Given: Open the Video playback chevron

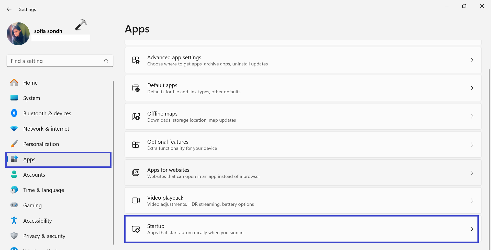Looking at the screenshot, I should point(472,201).
